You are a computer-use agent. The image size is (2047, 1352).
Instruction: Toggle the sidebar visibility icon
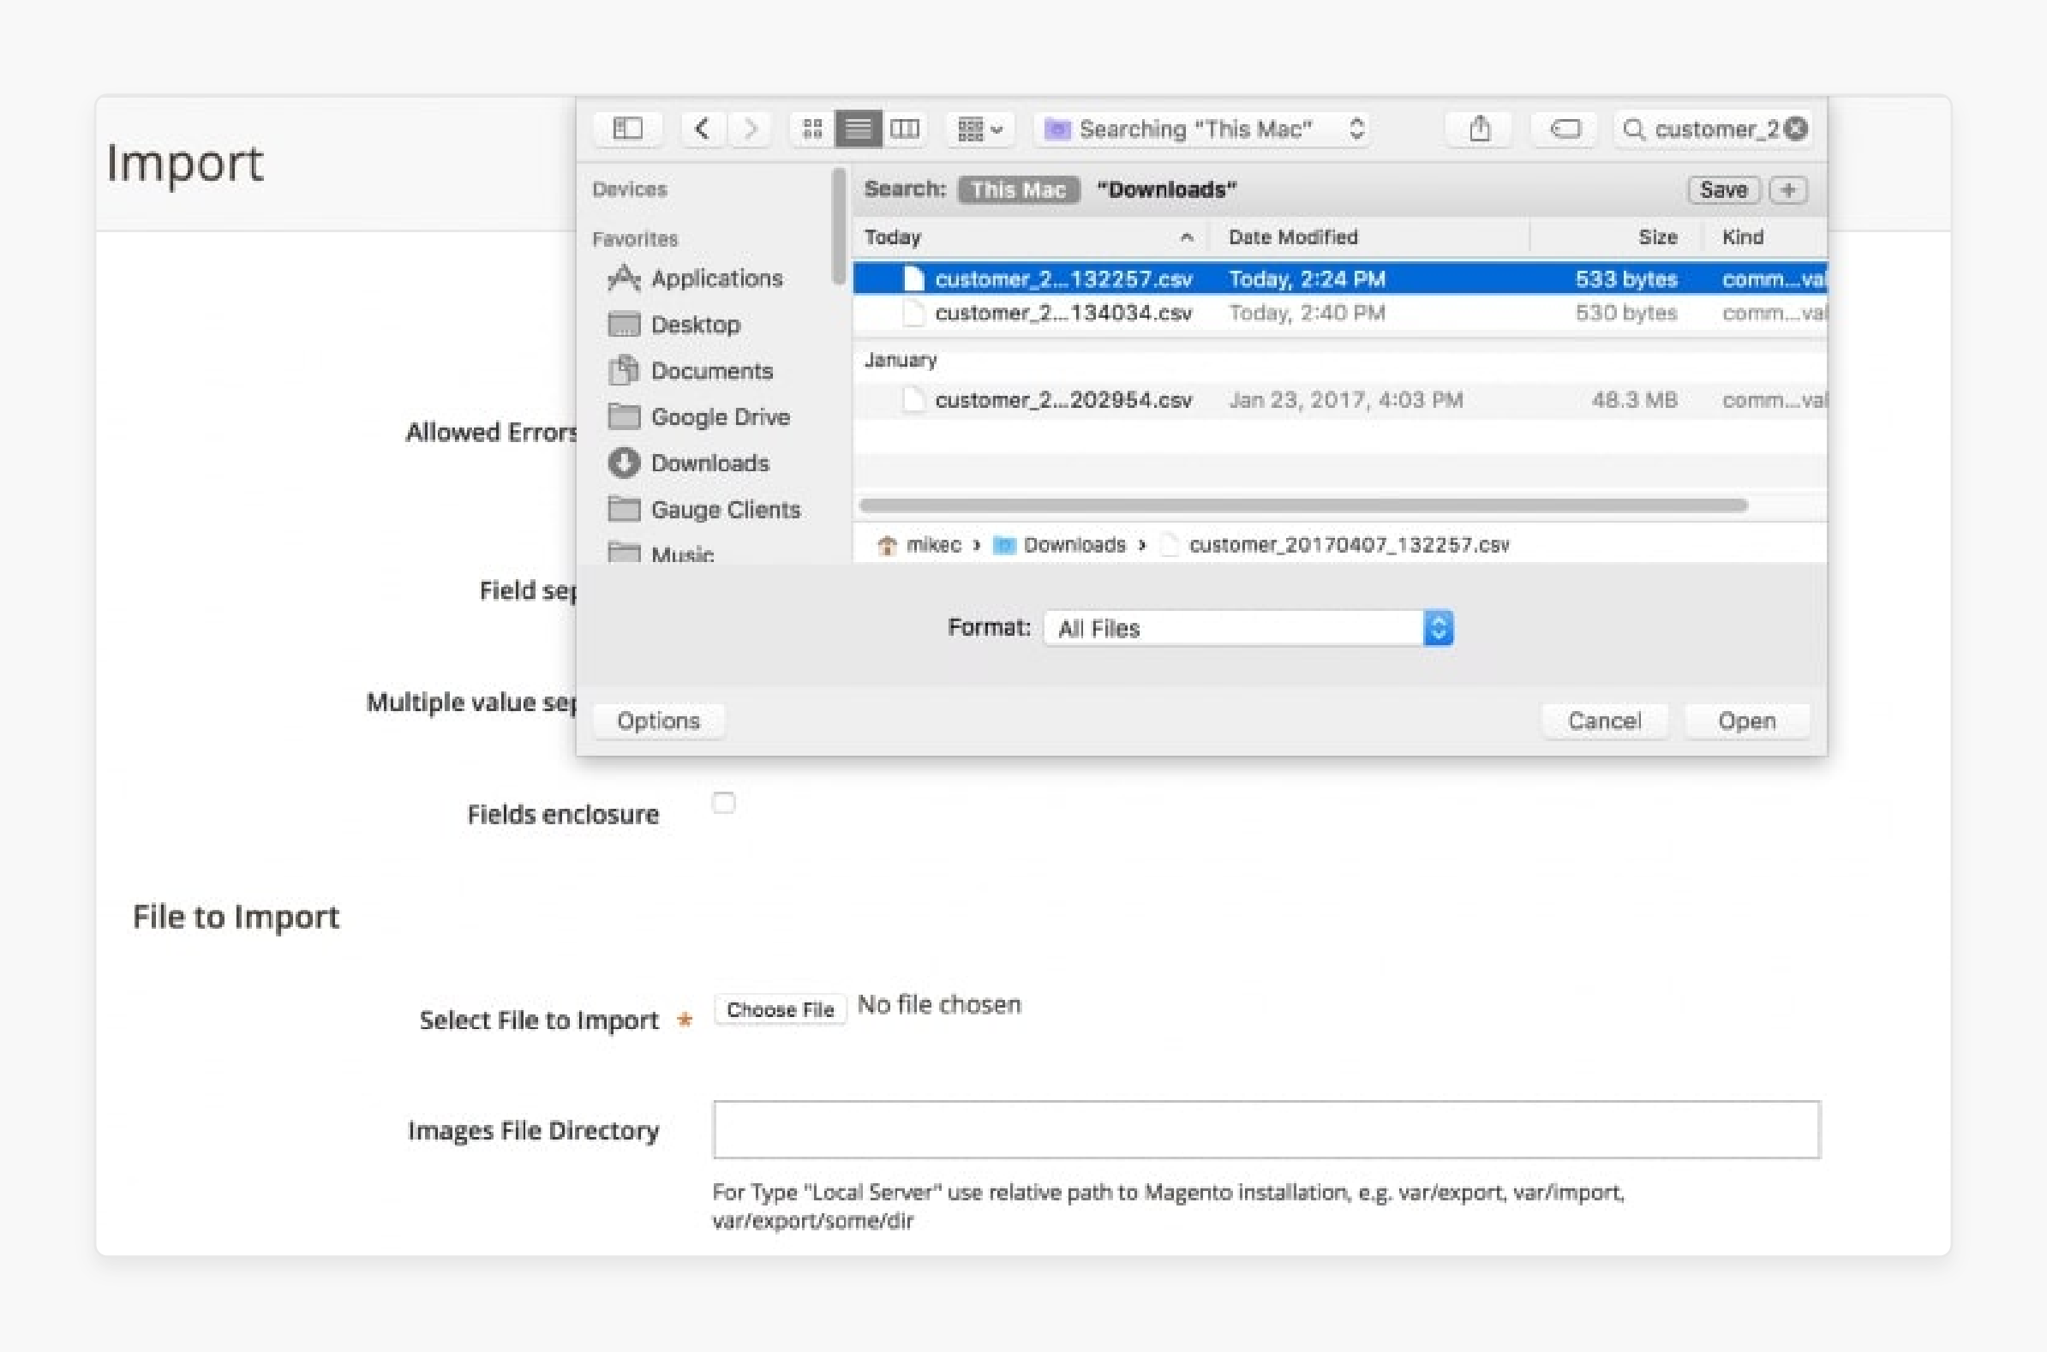click(628, 129)
